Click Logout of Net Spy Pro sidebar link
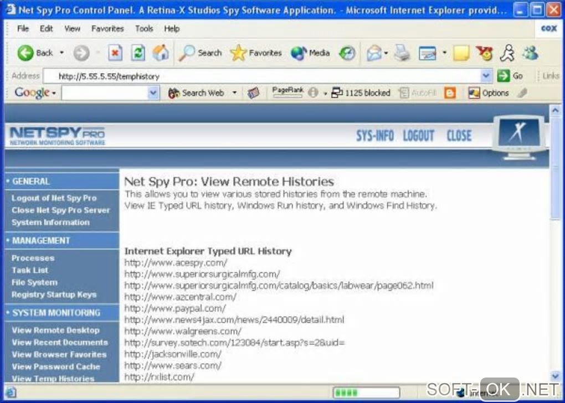565x403 pixels. (54, 198)
